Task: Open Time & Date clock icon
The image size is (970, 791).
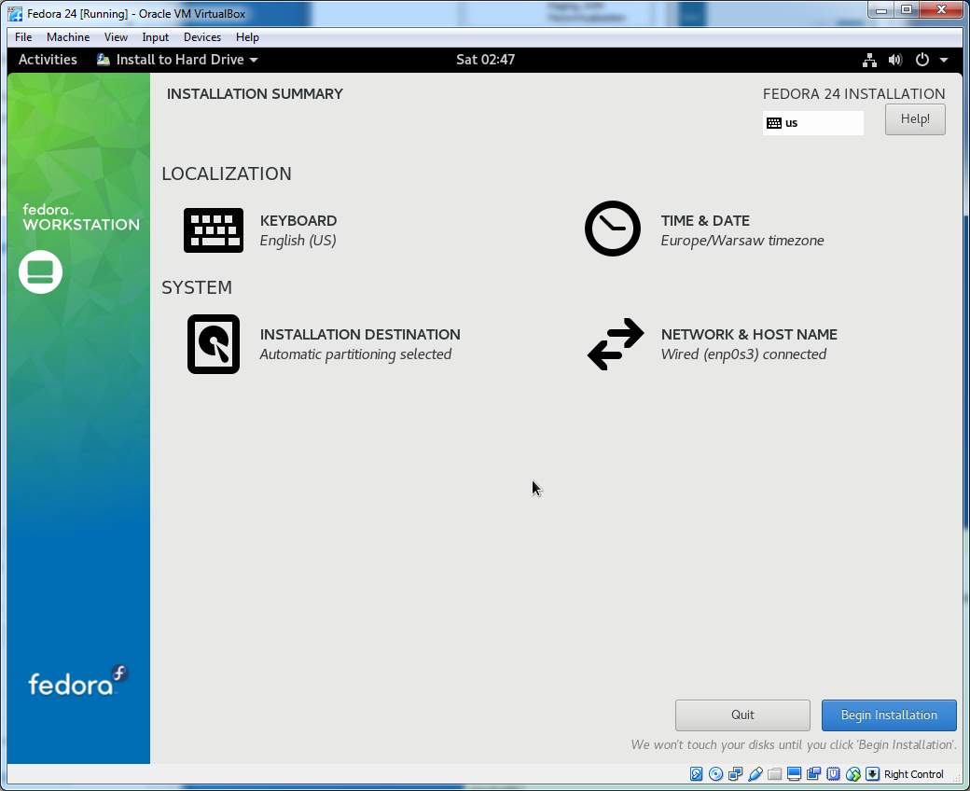Action: [x=613, y=229]
